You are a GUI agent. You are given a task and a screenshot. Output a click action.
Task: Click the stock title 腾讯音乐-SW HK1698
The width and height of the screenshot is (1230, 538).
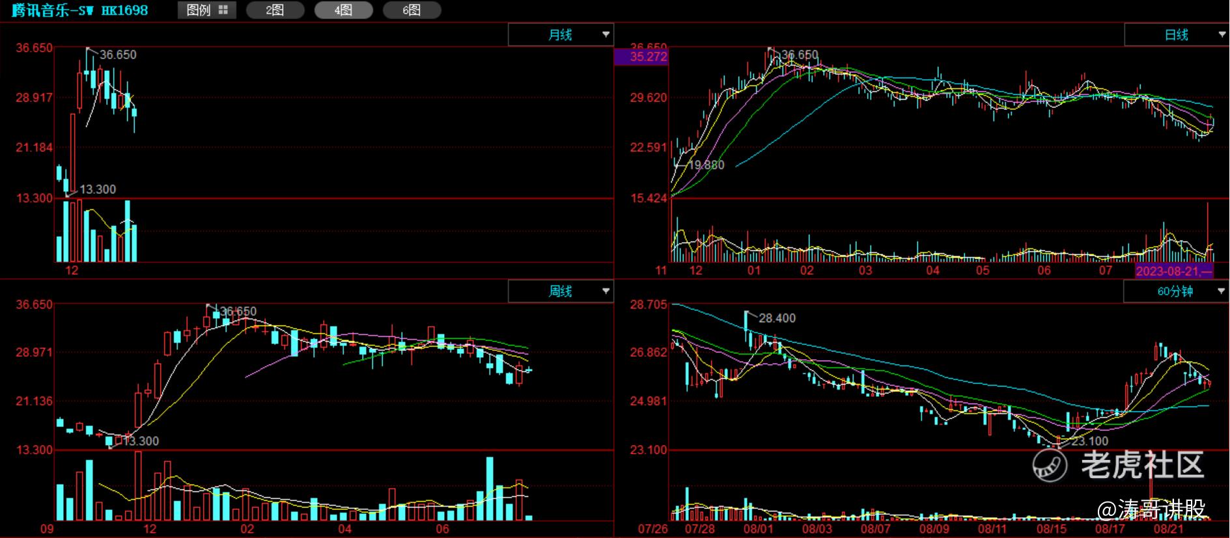pos(80,10)
